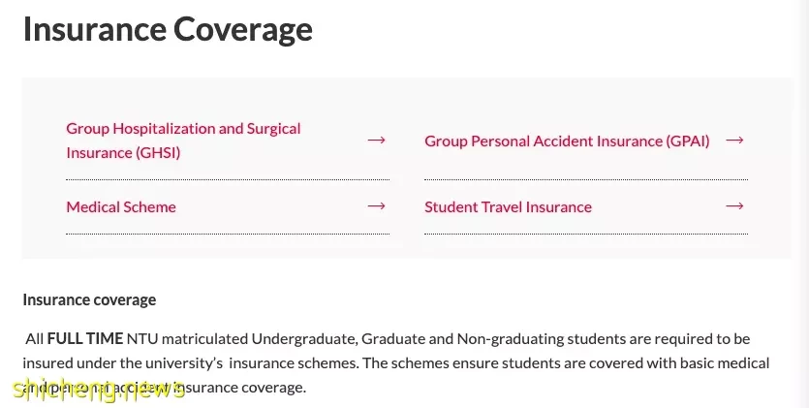Click the page scrollbar on the right edge
This screenshot has height=408, width=809.
tap(802, 204)
